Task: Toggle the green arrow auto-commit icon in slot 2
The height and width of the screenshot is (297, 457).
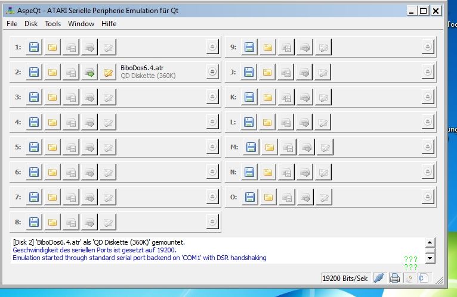Action: tap(89, 72)
